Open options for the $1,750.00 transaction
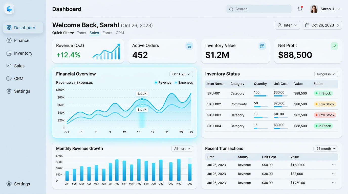 coord(334,183)
